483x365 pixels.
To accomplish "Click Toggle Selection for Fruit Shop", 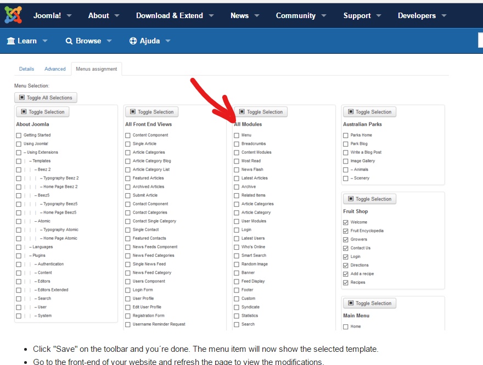I will click(x=369, y=199).
